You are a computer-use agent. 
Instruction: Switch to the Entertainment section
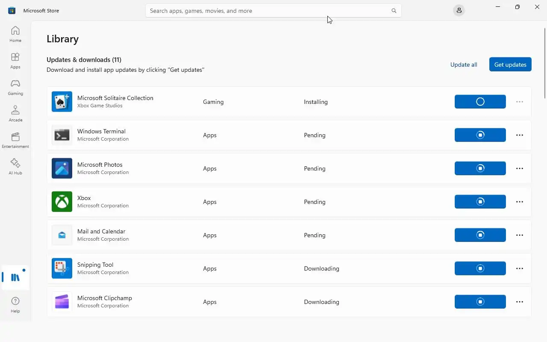coord(15,140)
